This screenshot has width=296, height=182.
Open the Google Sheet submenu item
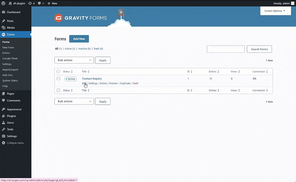pos(10,58)
